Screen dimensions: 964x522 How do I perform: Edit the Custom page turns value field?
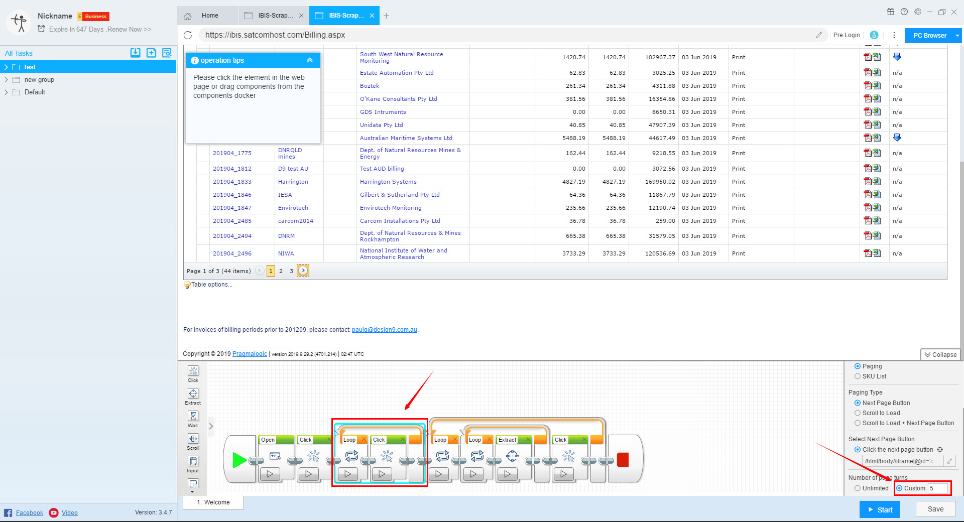click(x=938, y=488)
